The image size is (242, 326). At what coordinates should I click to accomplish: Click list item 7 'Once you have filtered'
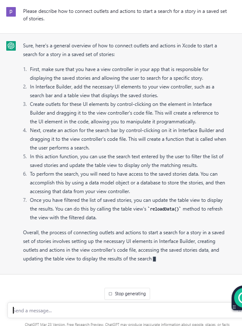click(126, 209)
